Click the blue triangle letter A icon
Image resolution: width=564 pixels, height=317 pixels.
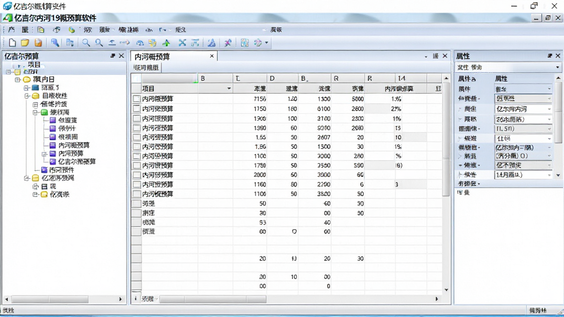211,43
